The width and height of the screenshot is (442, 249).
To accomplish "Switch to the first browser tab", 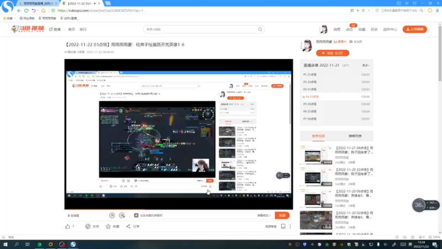I will (x=38, y=3).
